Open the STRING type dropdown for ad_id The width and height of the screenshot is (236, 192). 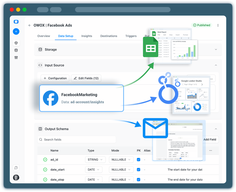click(x=95, y=159)
